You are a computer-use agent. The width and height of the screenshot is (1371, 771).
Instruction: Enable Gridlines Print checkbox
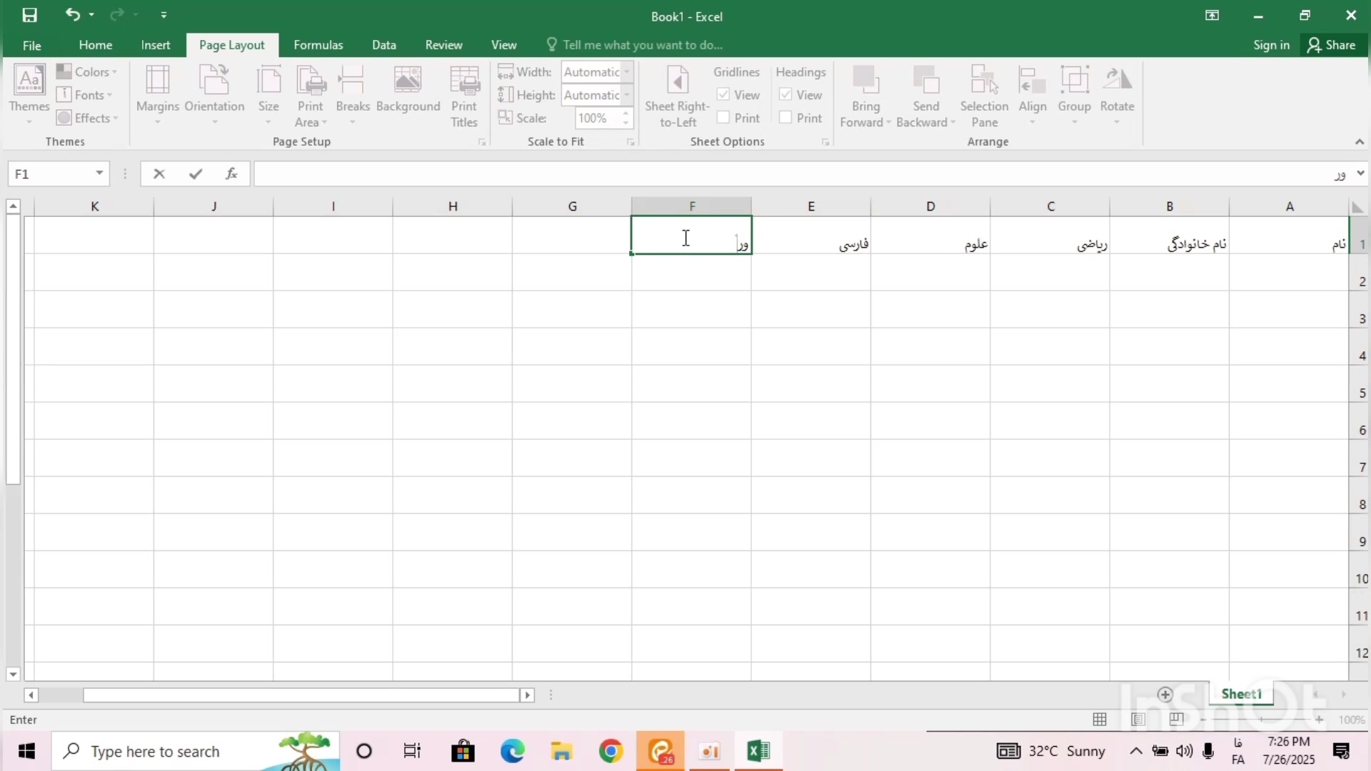click(723, 118)
